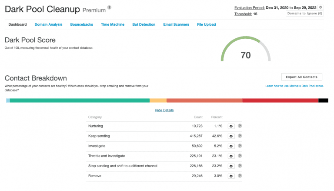Image resolution: width=334 pixels, height=191 pixels.
Task: Download the Investigate category contacts
Action: click(231, 146)
